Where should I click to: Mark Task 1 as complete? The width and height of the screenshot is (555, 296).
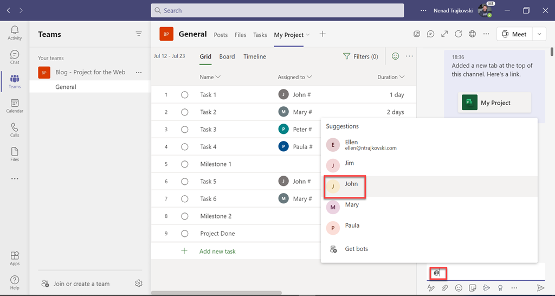click(x=185, y=95)
